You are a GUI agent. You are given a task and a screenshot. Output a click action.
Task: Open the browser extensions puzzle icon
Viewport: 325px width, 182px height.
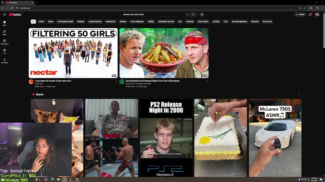(x=311, y=8)
